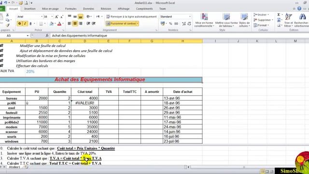Viewport: 309px width, 174px height.
Task: Select the Atelier1 sheet tab
Action: (x=14, y=167)
